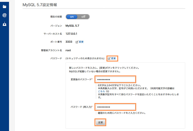193x131 pixels.
Task: Click the 変更後のパスワード field label
Action: (81, 79)
